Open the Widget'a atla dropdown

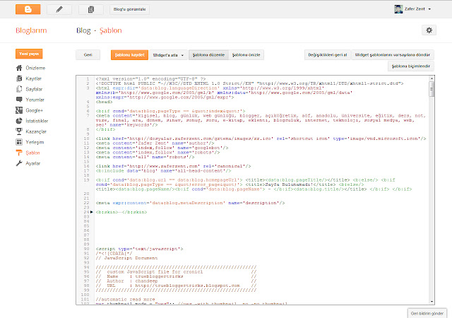pos(168,55)
